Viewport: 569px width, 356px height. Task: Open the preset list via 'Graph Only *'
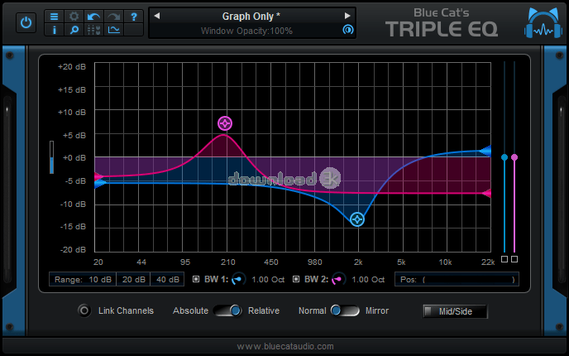(x=251, y=16)
